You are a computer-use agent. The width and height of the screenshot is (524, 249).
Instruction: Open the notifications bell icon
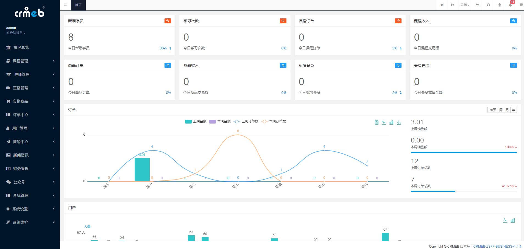tap(510, 5)
